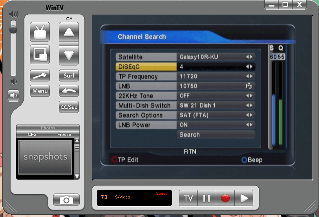Switch to live TV mode button
The image size is (319, 217).
pyautogui.click(x=188, y=198)
